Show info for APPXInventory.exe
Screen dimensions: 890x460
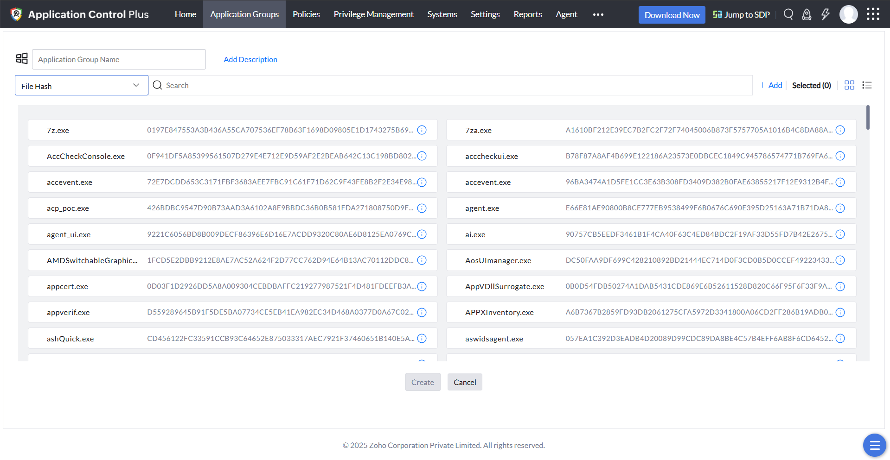tap(840, 312)
